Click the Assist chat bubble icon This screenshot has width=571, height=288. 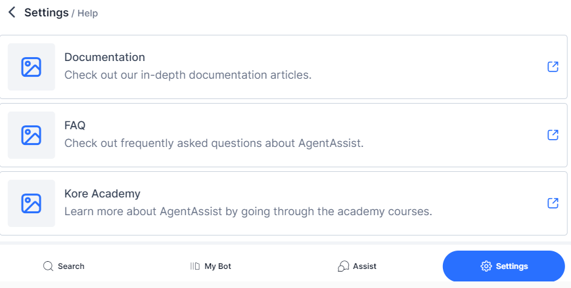point(343,266)
